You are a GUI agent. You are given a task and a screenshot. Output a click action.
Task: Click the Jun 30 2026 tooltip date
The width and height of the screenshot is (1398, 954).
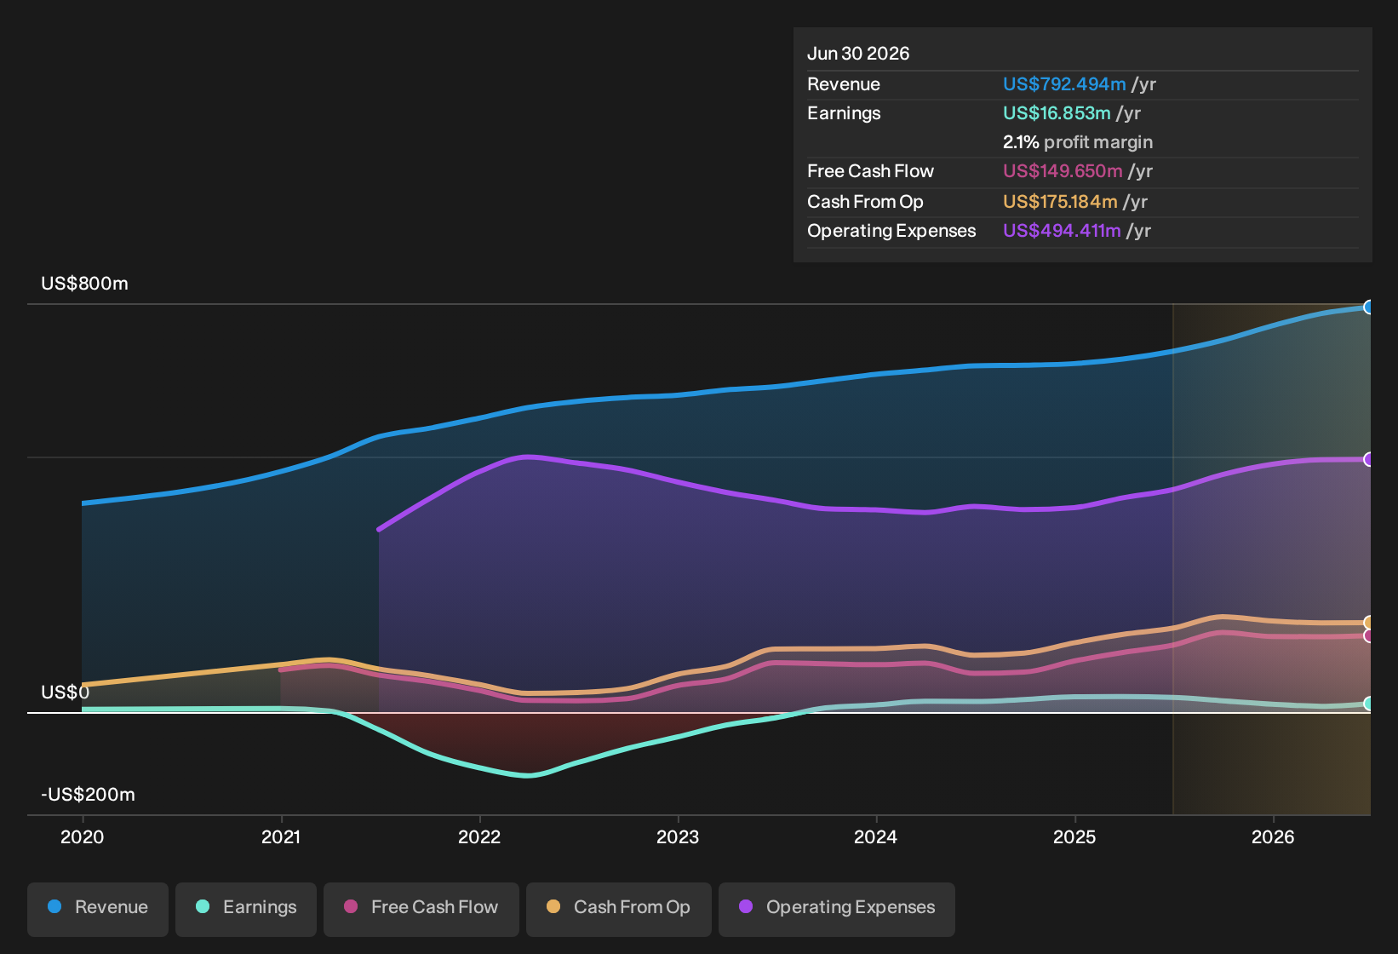coord(858,54)
